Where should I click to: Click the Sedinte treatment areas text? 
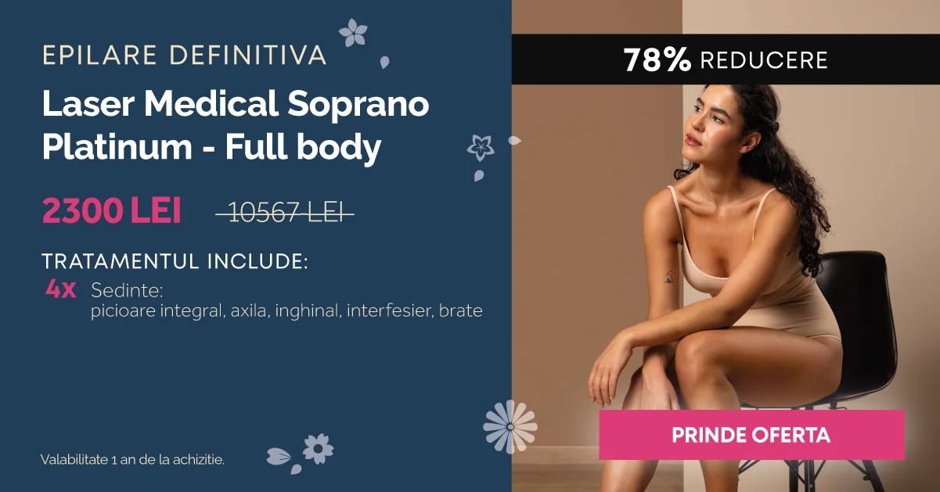(286, 301)
